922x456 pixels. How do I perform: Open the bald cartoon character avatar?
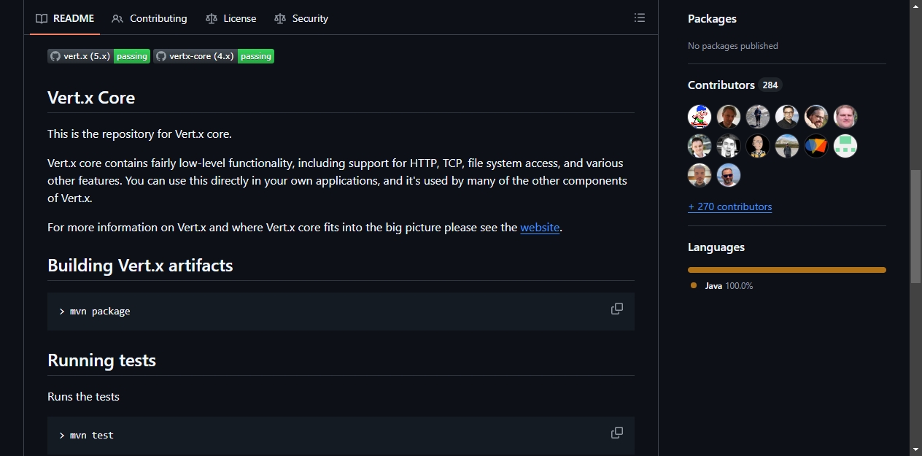click(758, 146)
